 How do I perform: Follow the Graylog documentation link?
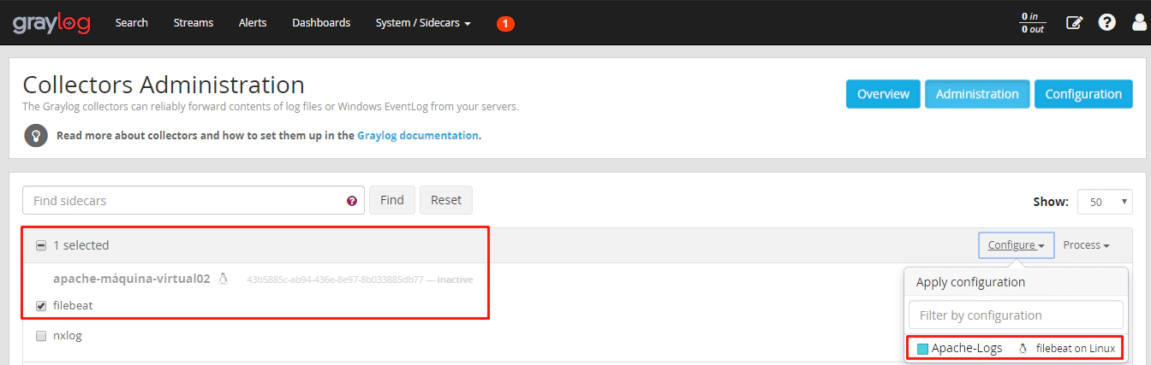(x=418, y=135)
